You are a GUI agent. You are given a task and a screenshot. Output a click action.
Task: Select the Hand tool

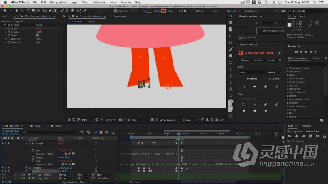16,11
